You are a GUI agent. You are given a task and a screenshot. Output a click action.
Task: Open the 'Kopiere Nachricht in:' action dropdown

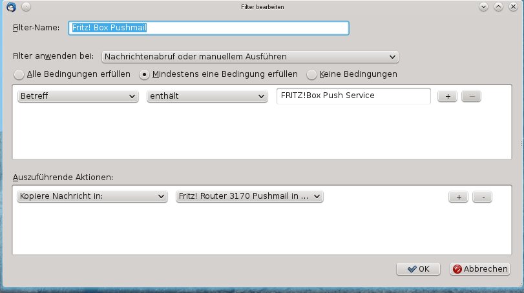92,196
